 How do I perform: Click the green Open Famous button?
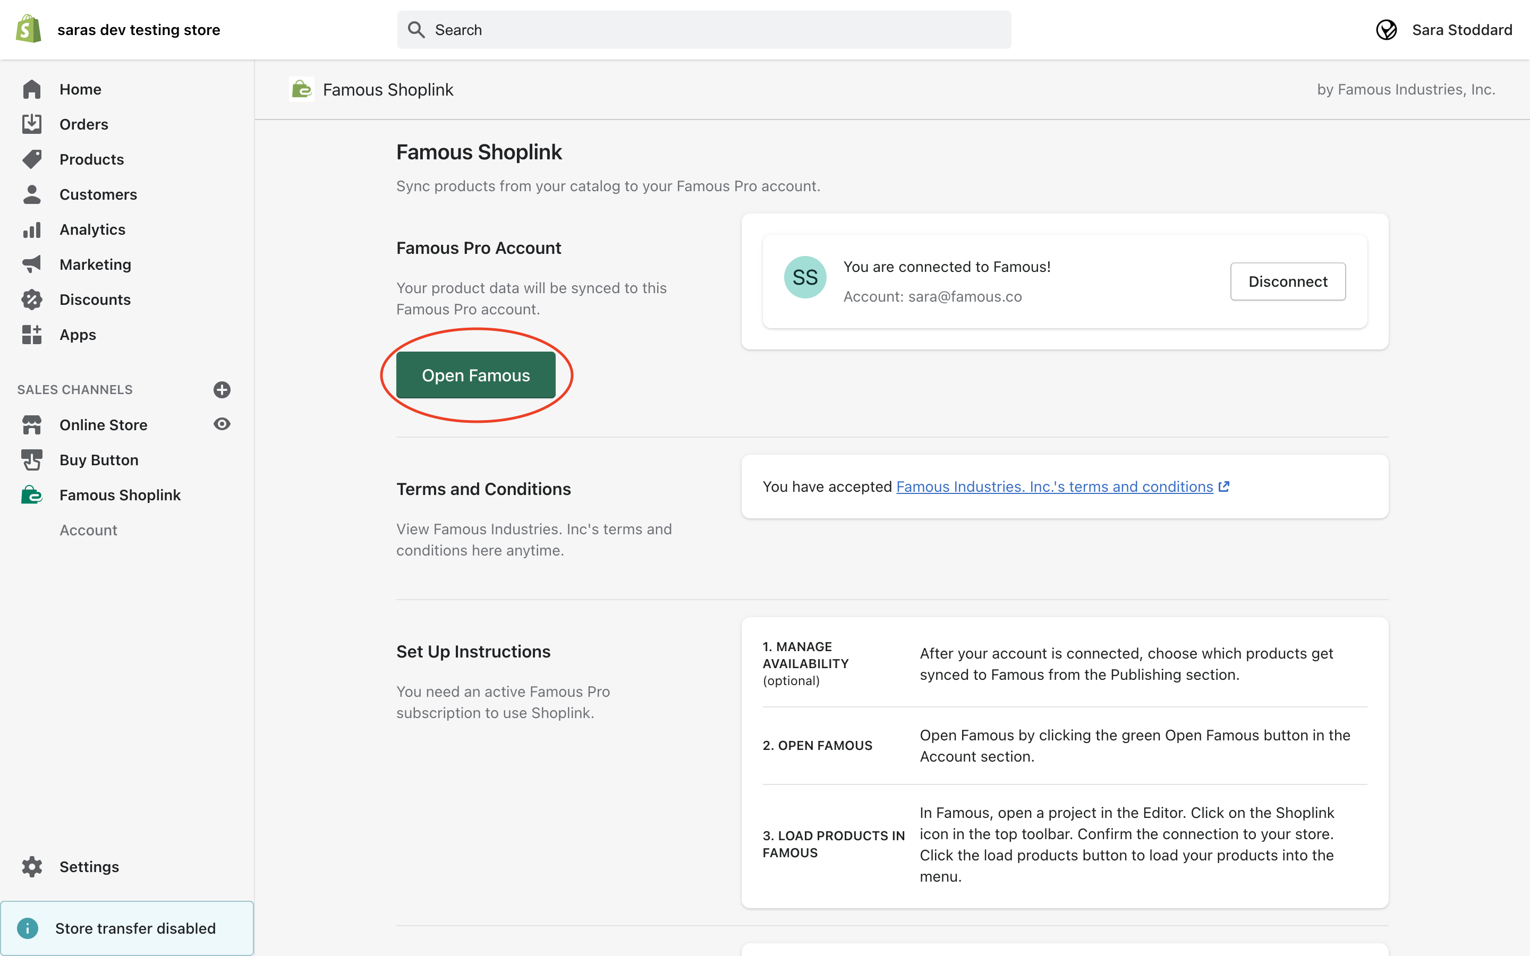pos(475,375)
